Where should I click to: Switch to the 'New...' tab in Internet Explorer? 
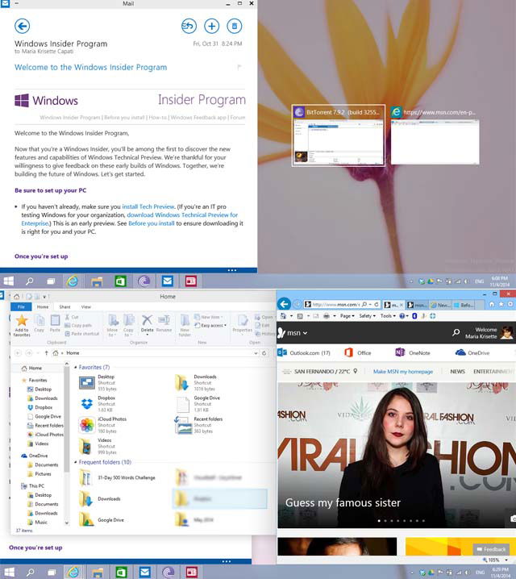pyautogui.click(x=439, y=305)
